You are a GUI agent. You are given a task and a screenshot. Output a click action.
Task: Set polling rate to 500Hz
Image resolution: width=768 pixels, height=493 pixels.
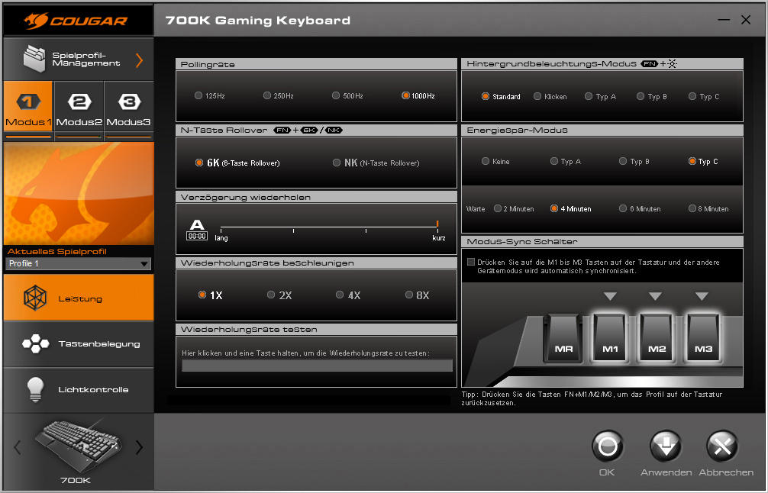coord(336,96)
